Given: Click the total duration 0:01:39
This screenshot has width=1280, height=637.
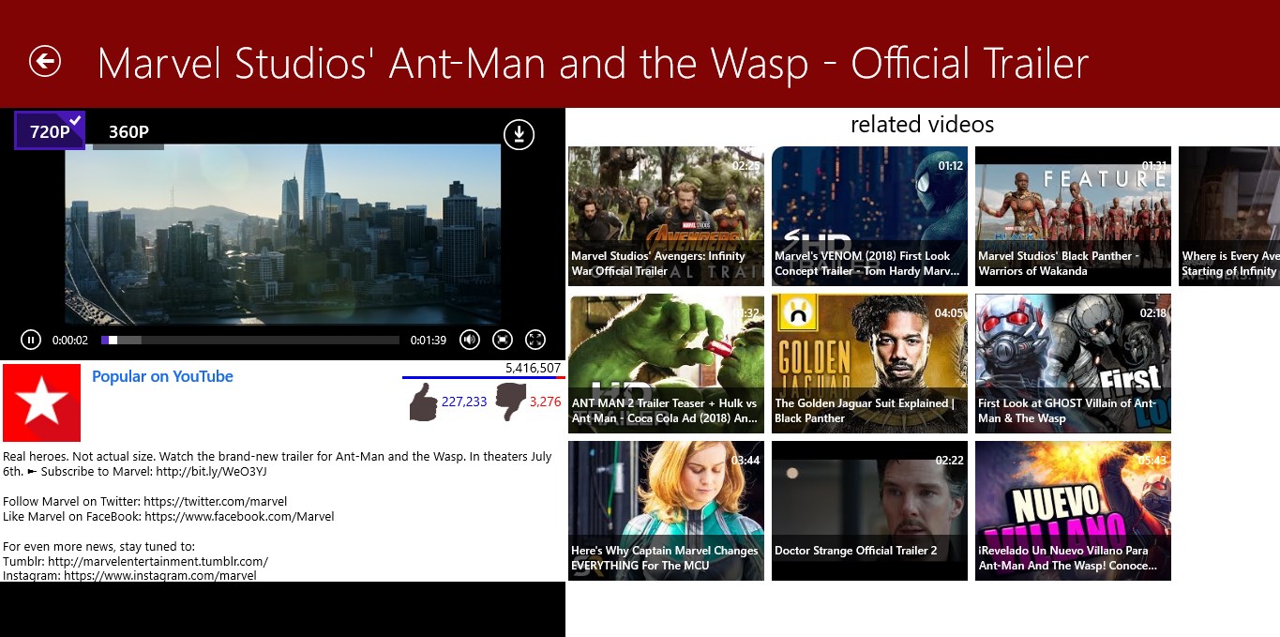Looking at the screenshot, I should [x=429, y=341].
